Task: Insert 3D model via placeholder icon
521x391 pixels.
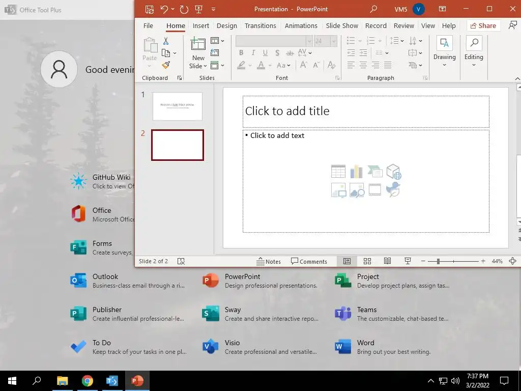Action: click(x=394, y=172)
